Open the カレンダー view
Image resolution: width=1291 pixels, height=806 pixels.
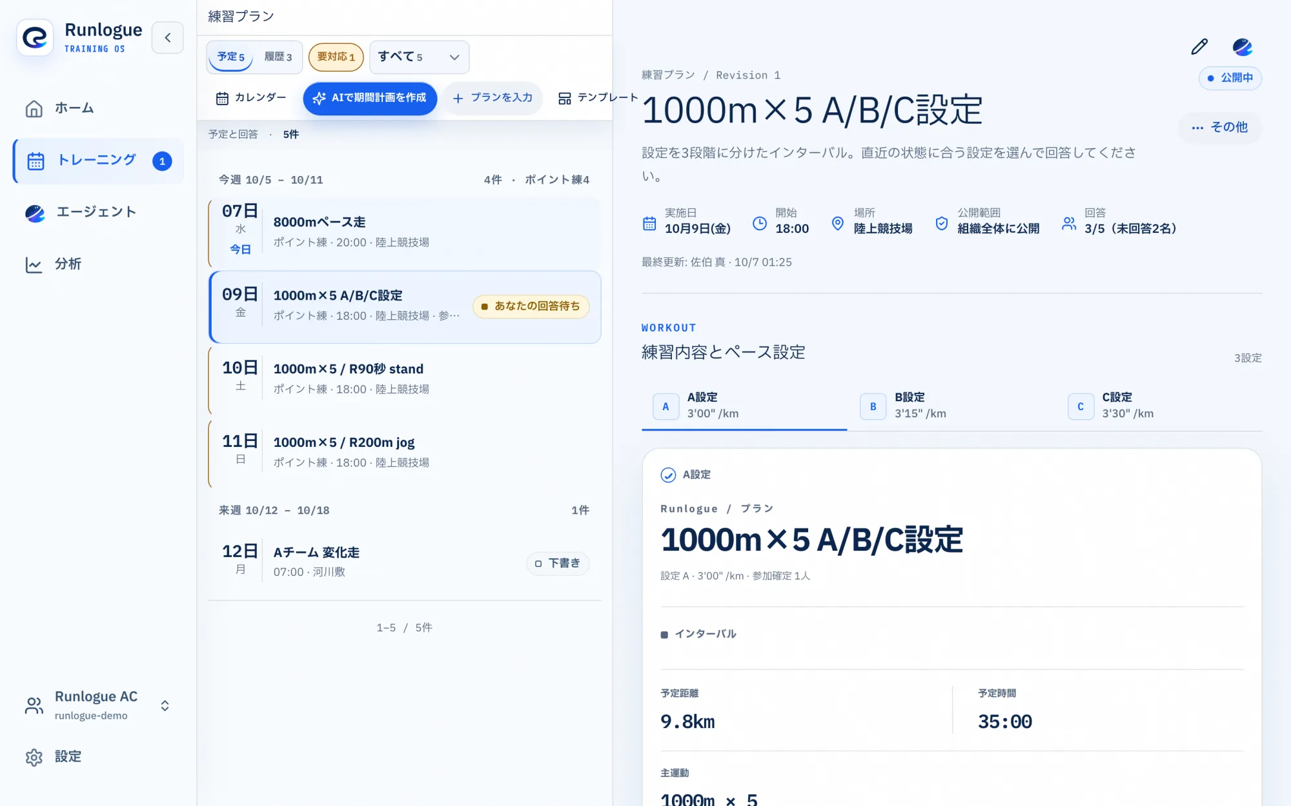pos(250,98)
